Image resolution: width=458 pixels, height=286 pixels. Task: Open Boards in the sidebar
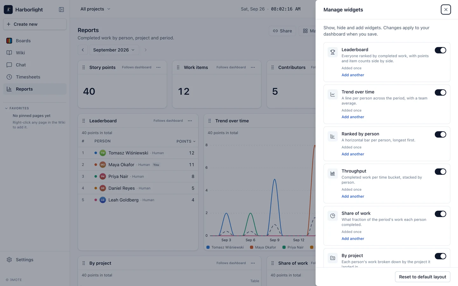35,41
